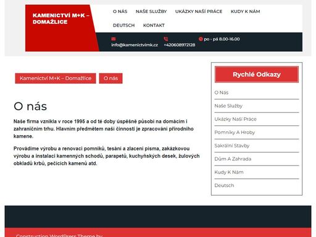Click the O nás page heading
This screenshot has height=237, width=316.
[30, 106]
